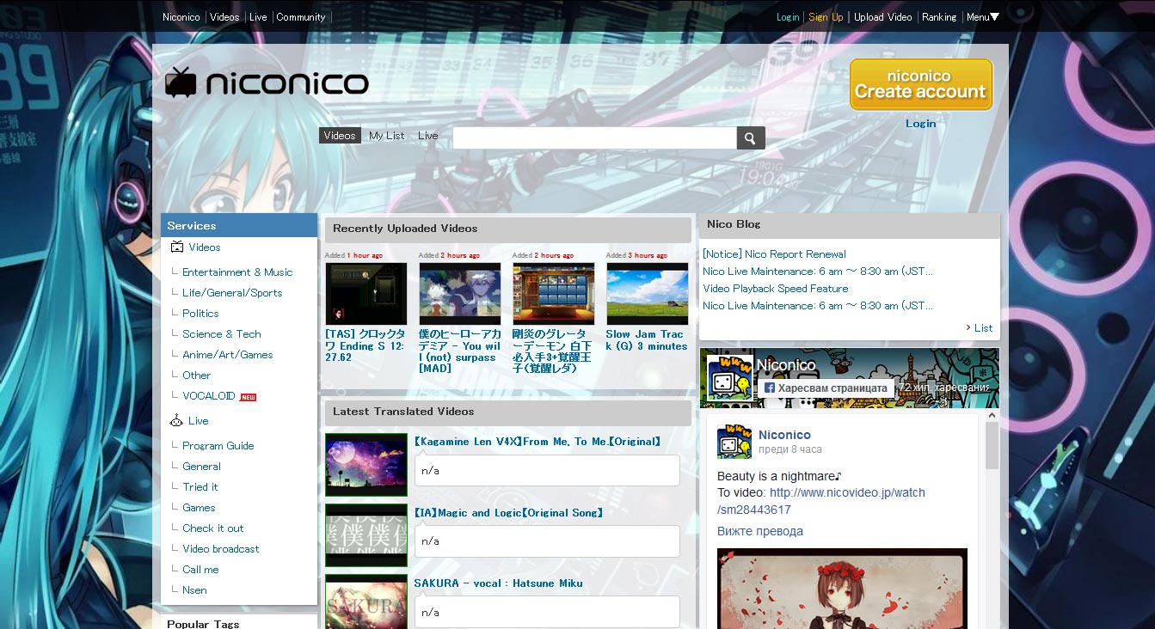Open Life/General/Sports category

pyautogui.click(x=232, y=293)
